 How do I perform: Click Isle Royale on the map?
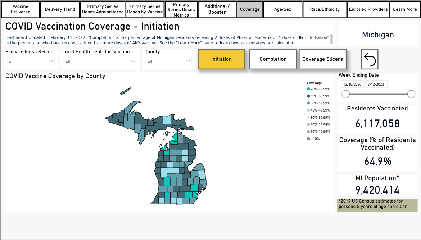click(x=126, y=91)
